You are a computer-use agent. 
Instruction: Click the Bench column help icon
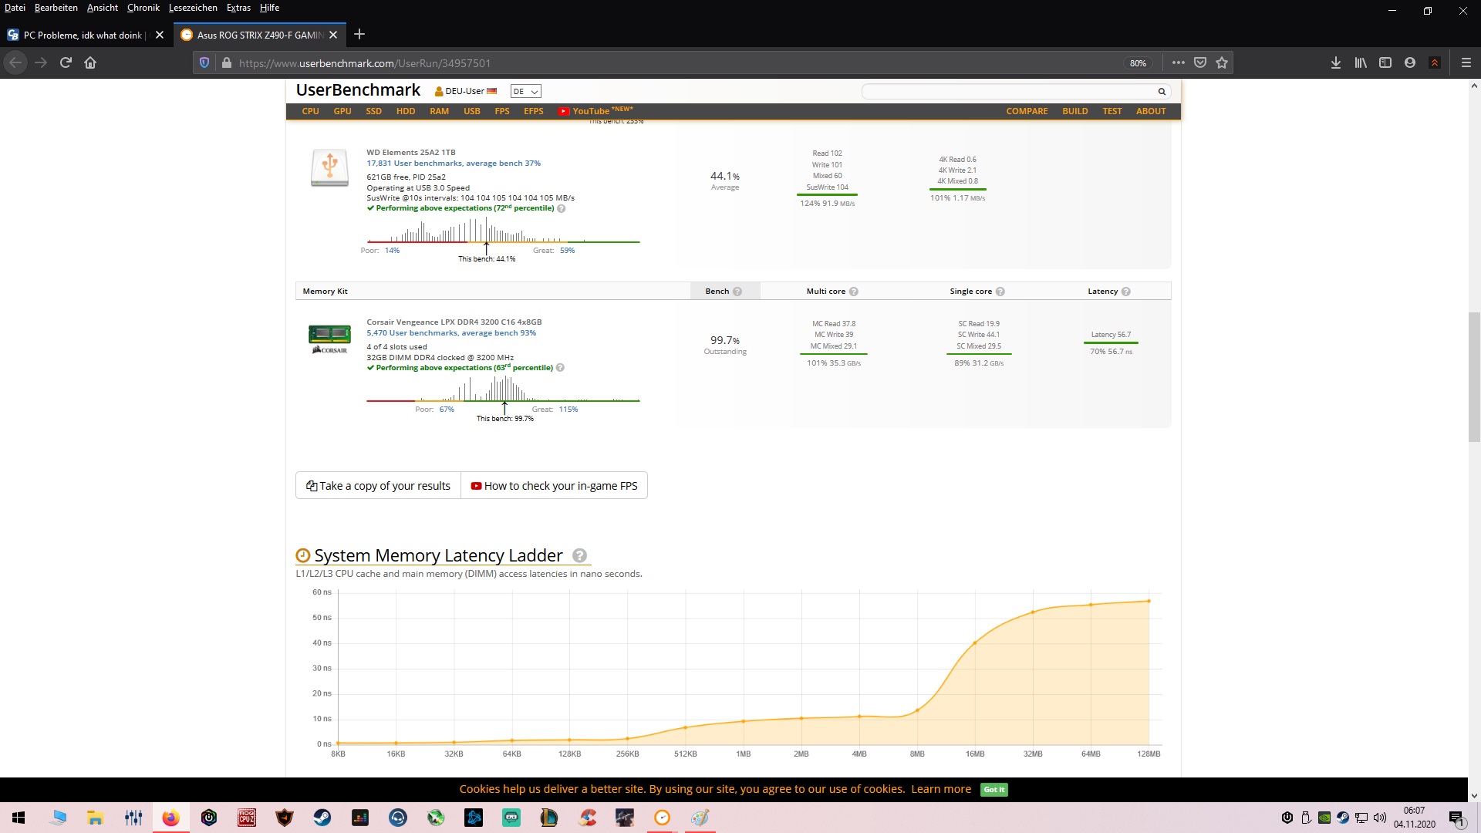(737, 292)
